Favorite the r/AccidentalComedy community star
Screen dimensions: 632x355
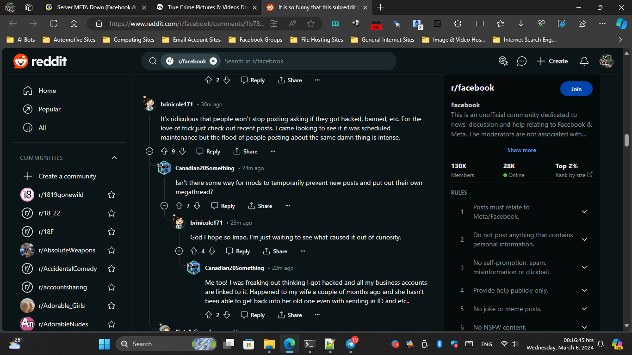pyautogui.click(x=112, y=269)
